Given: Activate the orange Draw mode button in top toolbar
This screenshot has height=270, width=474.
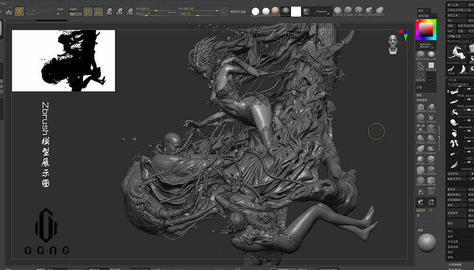Looking at the screenshot, I should [98, 12].
